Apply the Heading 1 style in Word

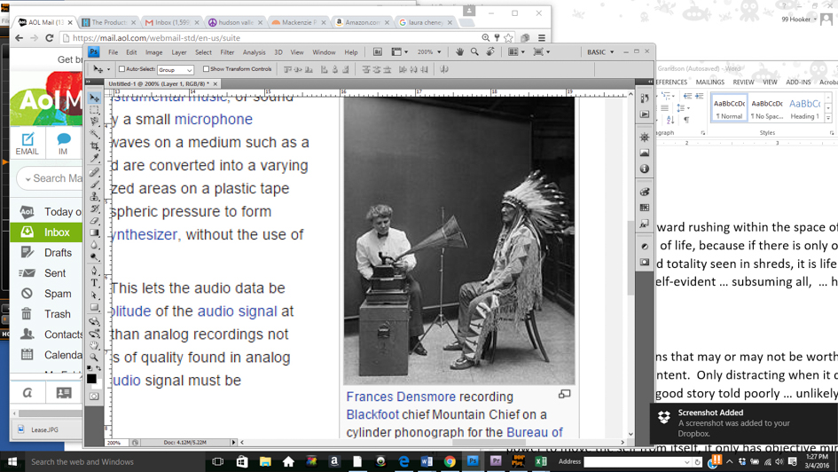tap(804, 107)
